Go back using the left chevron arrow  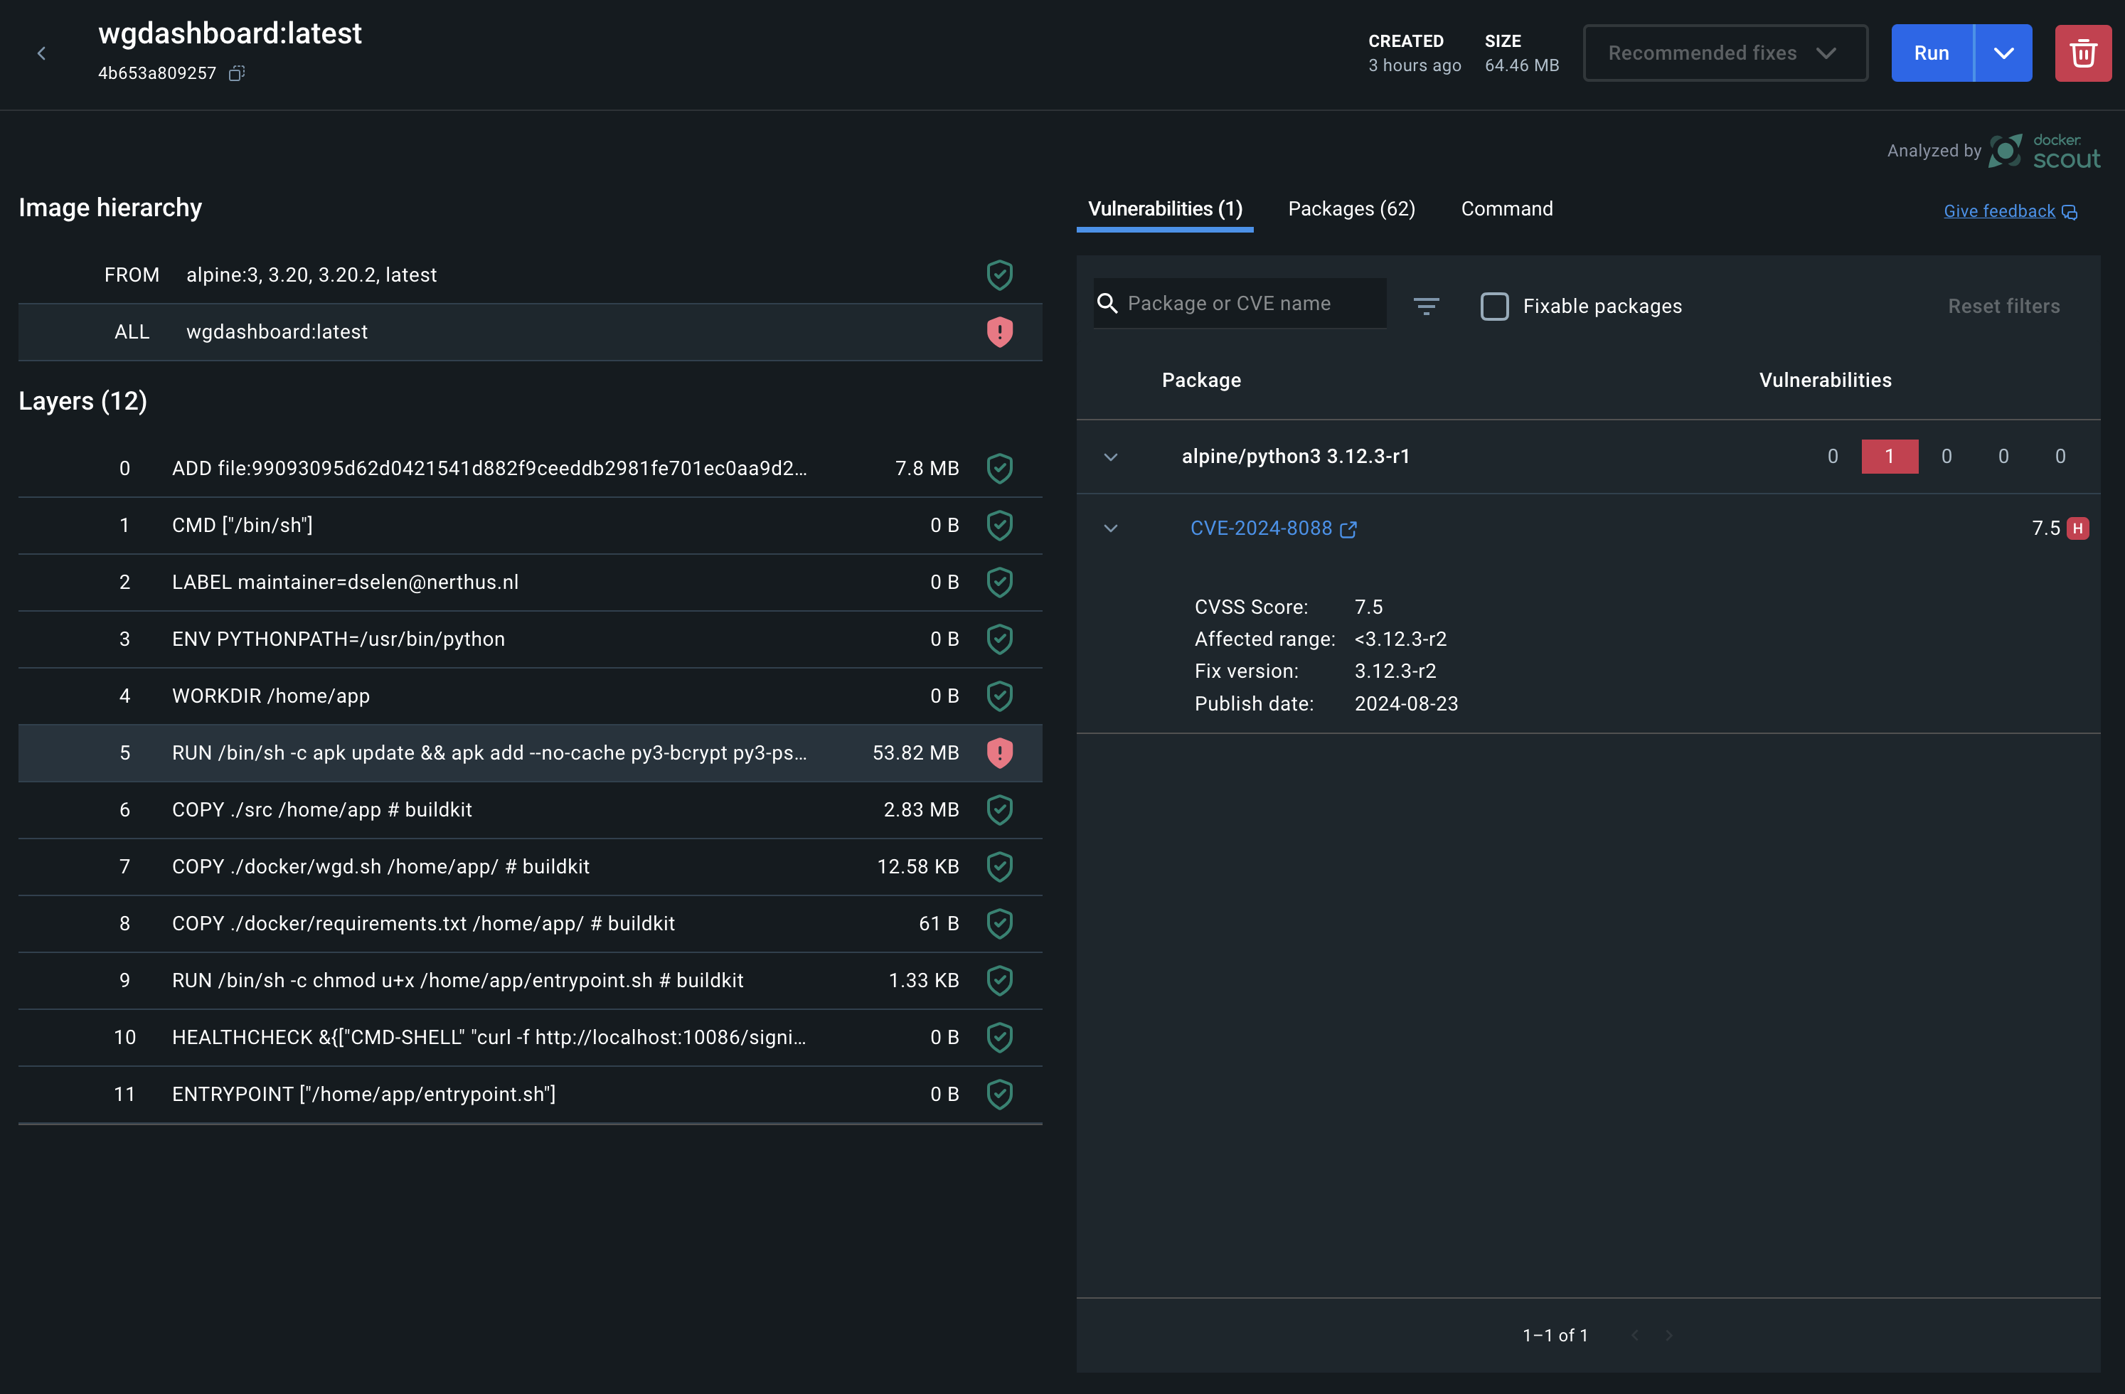click(x=41, y=53)
